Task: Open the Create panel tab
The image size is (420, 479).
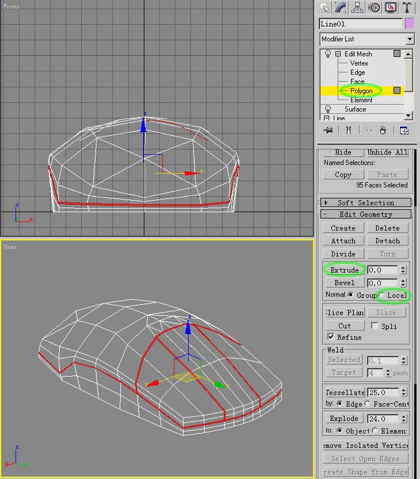Action: [x=326, y=7]
